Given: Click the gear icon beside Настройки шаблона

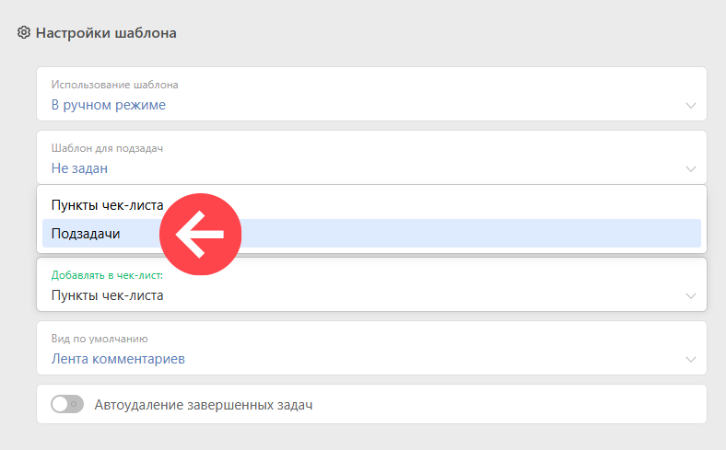Looking at the screenshot, I should pyautogui.click(x=24, y=33).
